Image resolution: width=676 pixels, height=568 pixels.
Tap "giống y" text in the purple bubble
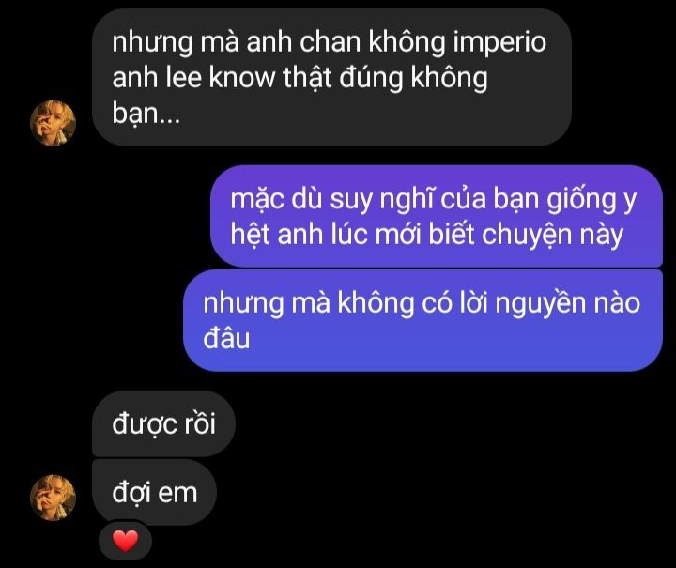point(591,200)
